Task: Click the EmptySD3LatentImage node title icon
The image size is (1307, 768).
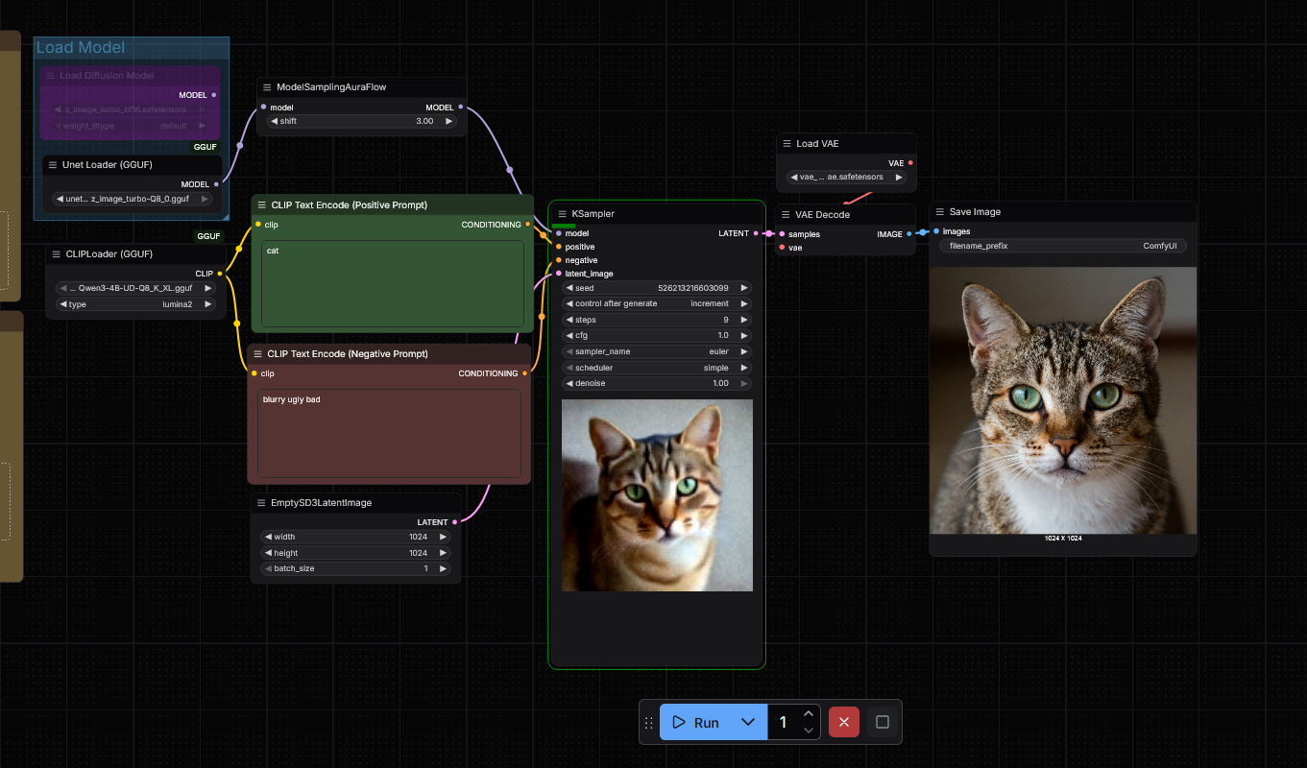Action: tap(261, 503)
